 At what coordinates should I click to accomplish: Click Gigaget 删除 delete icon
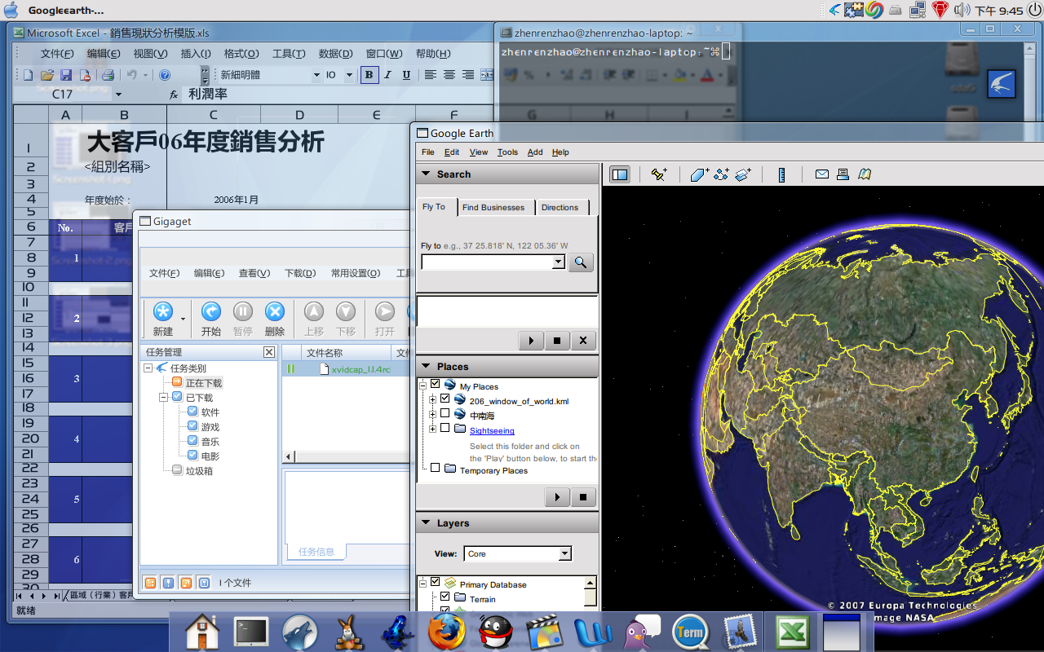pos(275,311)
